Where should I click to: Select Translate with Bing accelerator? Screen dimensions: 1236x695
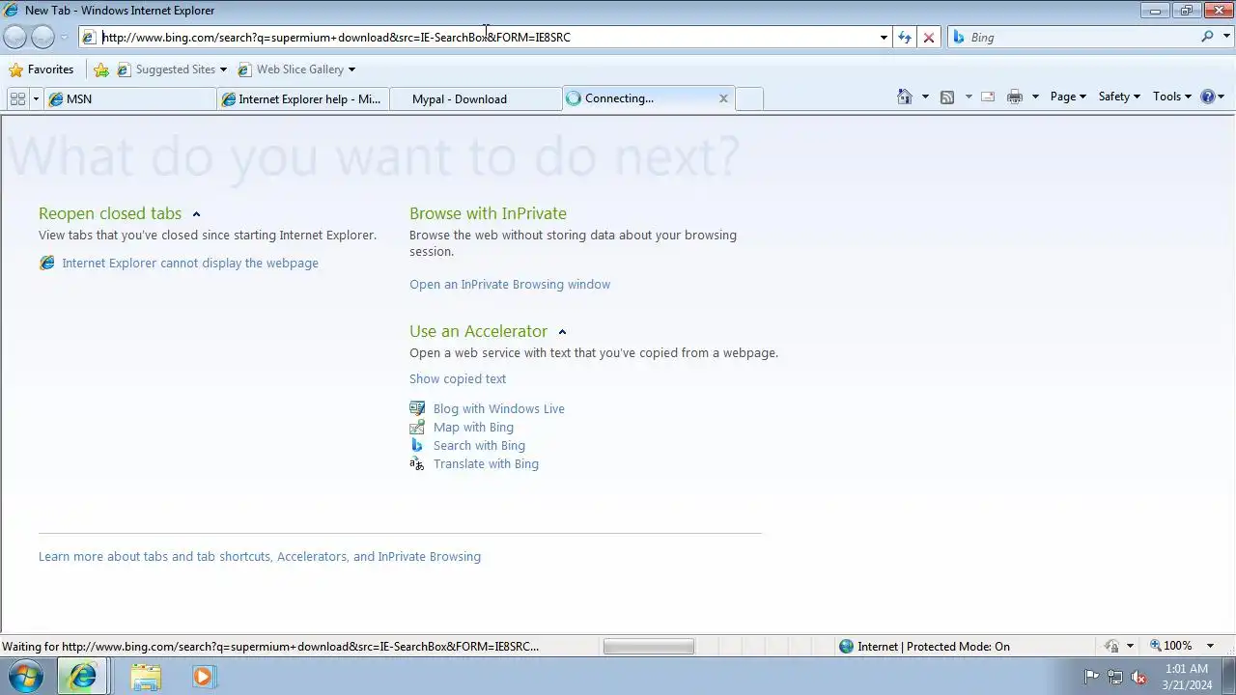click(x=486, y=463)
